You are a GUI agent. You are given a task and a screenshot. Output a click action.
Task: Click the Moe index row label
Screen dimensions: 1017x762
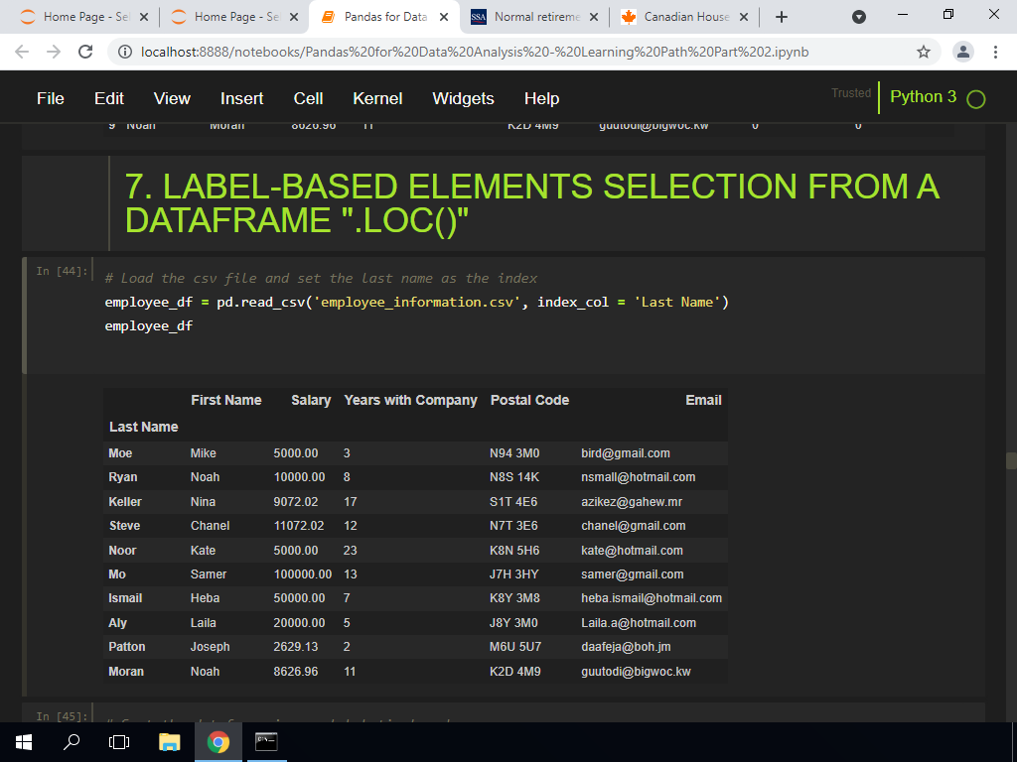[x=120, y=453]
